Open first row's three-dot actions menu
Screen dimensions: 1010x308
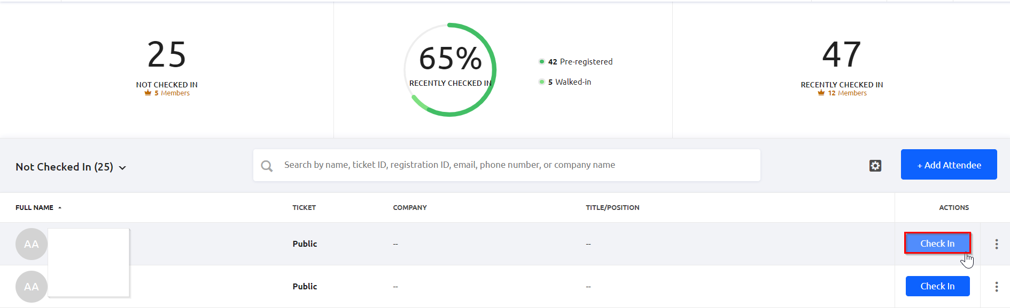click(996, 244)
